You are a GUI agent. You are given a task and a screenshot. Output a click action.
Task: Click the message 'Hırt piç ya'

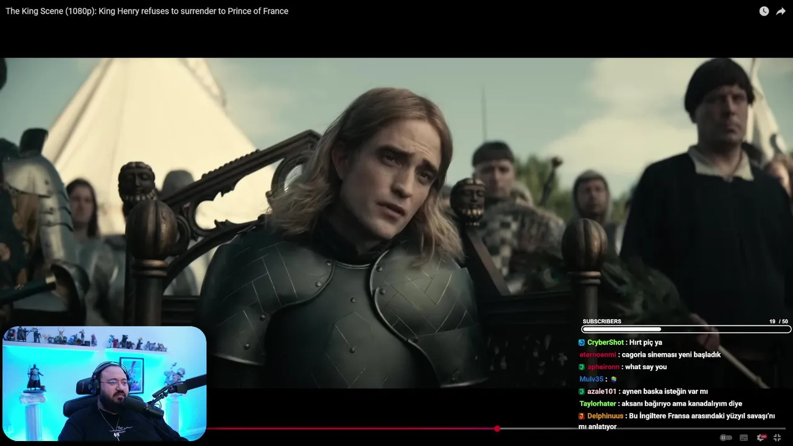pyautogui.click(x=646, y=343)
